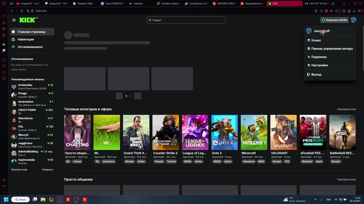
Task: Open File Explorer from the taskbar
Action: pyautogui.click(x=43, y=199)
